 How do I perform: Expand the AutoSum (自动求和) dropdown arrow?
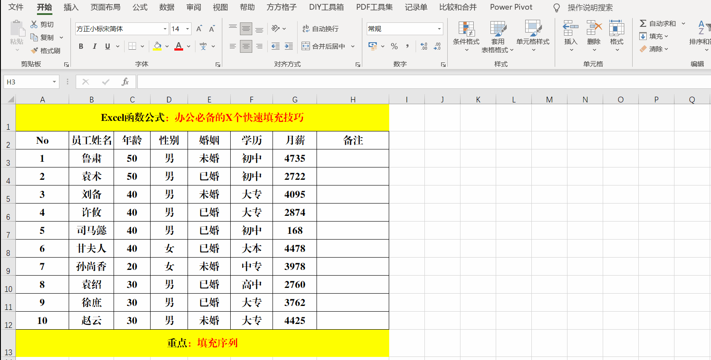(683, 23)
